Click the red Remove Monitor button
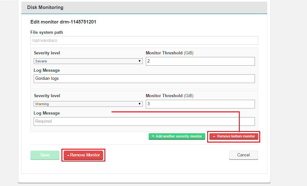307x186 pixels. (83, 155)
